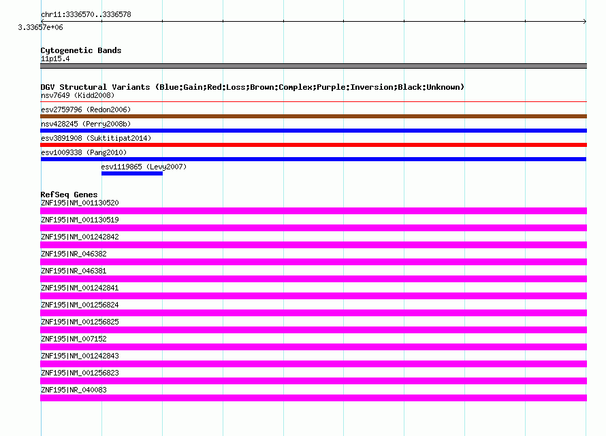Select the RefSeq Genes track title
This screenshot has width=606, height=436.
(x=69, y=195)
